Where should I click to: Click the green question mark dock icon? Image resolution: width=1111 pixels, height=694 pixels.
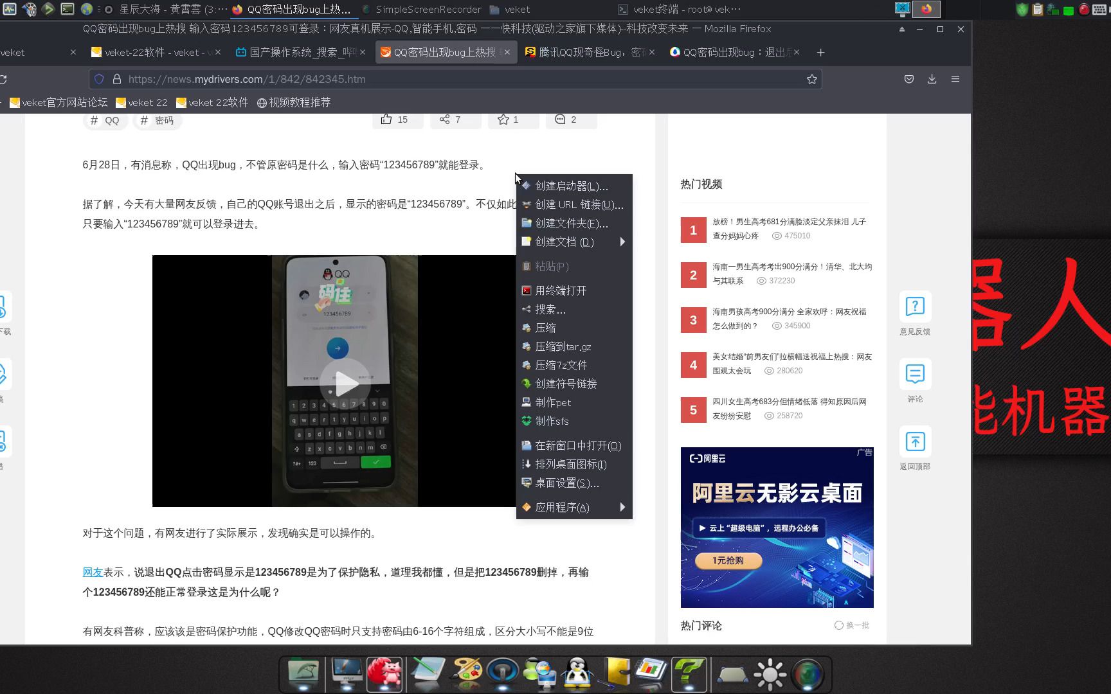click(x=689, y=674)
